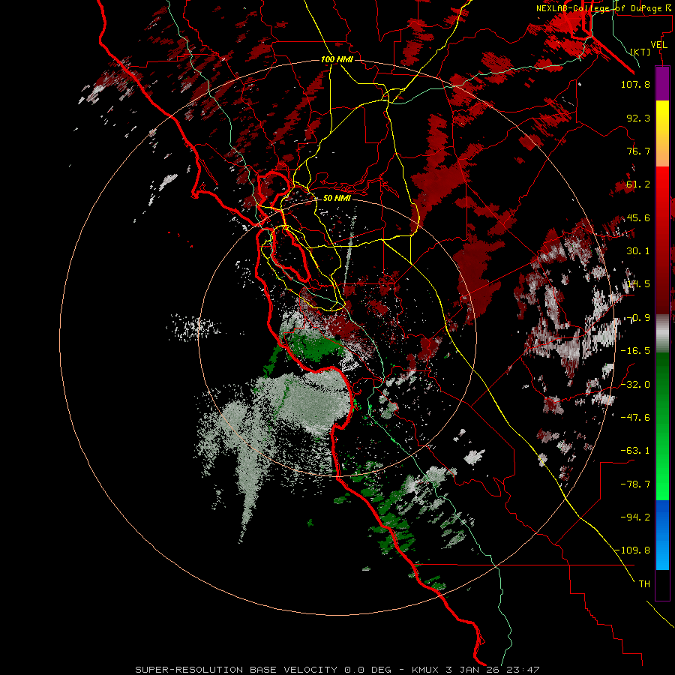Select the -78.7 velocity scale value
Screen dimensions: 675x675
[635, 484]
